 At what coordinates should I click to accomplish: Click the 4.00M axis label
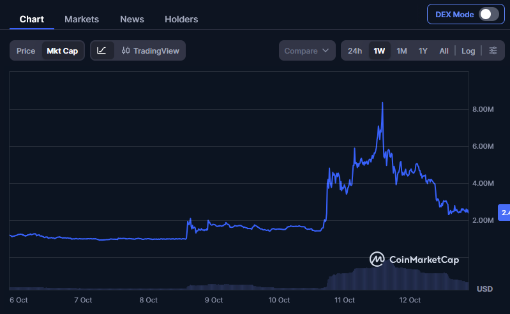[x=483, y=183]
